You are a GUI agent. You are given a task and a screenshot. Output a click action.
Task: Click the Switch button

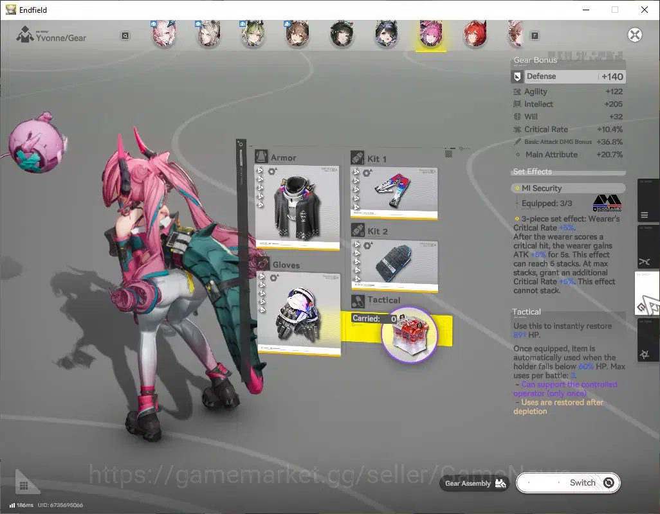[x=568, y=483]
